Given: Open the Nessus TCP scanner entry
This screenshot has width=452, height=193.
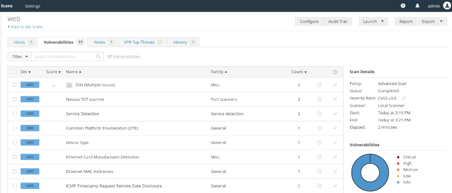Looking at the screenshot, I should [x=85, y=99].
